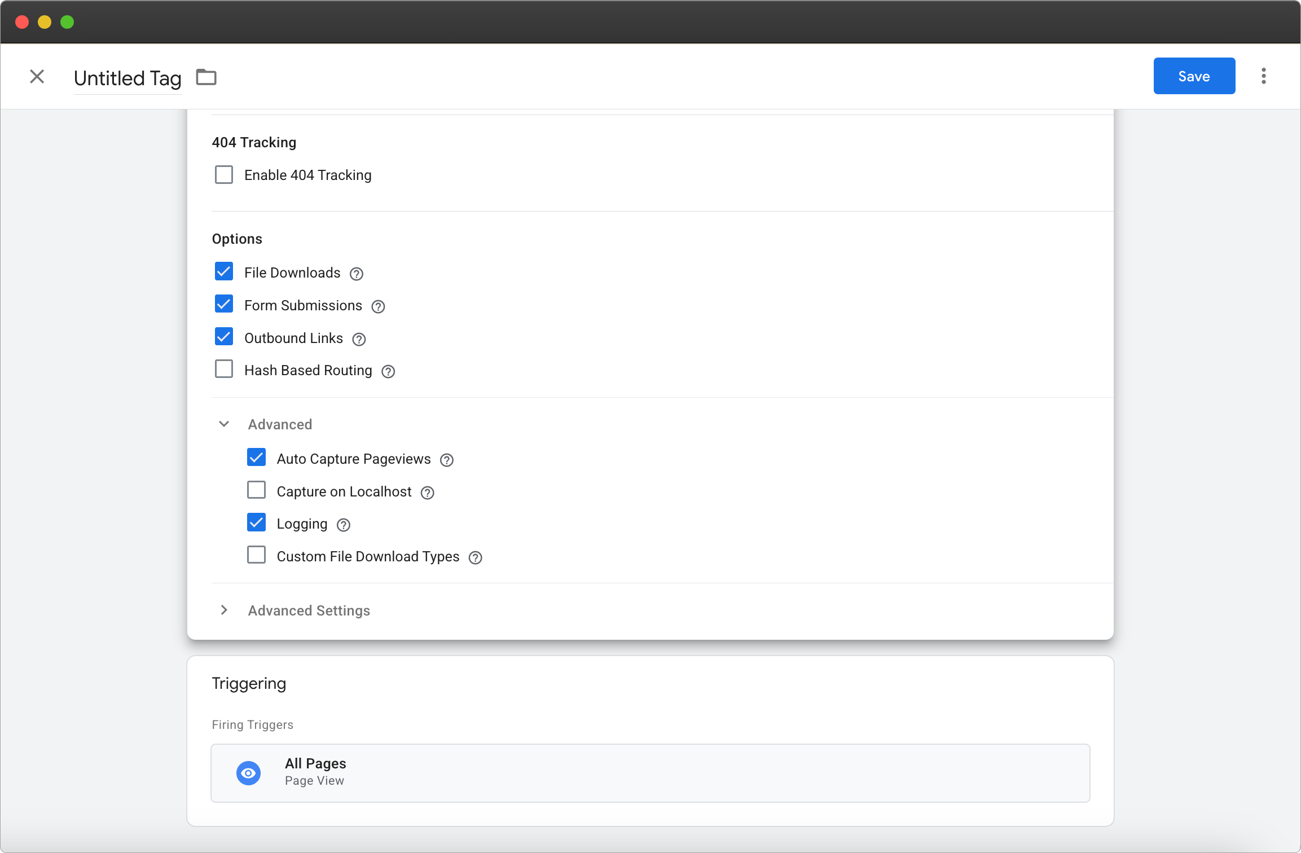Screen dimensions: 1301x853
Task: Uncheck Auto Capture Pageviews
Action: coord(256,457)
